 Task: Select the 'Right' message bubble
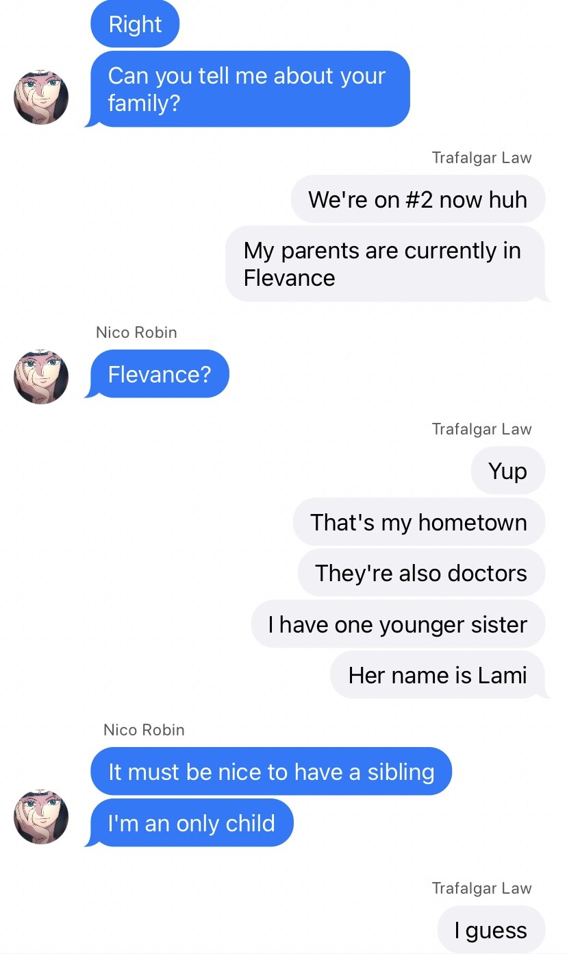[x=135, y=24]
